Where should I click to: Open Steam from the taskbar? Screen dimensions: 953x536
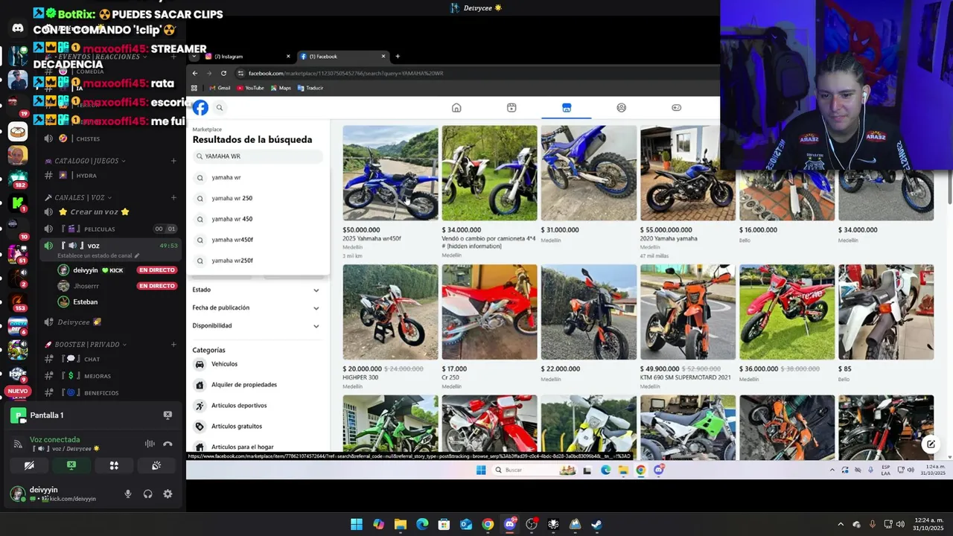pyautogui.click(x=596, y=524)
